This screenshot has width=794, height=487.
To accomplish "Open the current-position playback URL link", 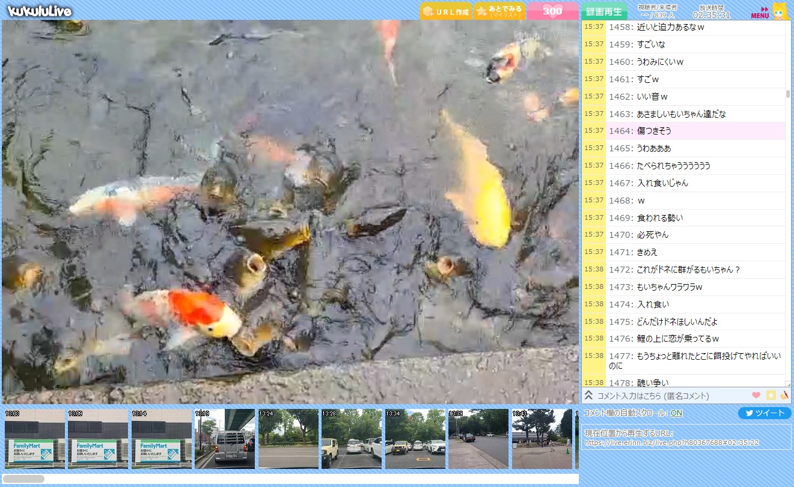I will pos(671,443).
